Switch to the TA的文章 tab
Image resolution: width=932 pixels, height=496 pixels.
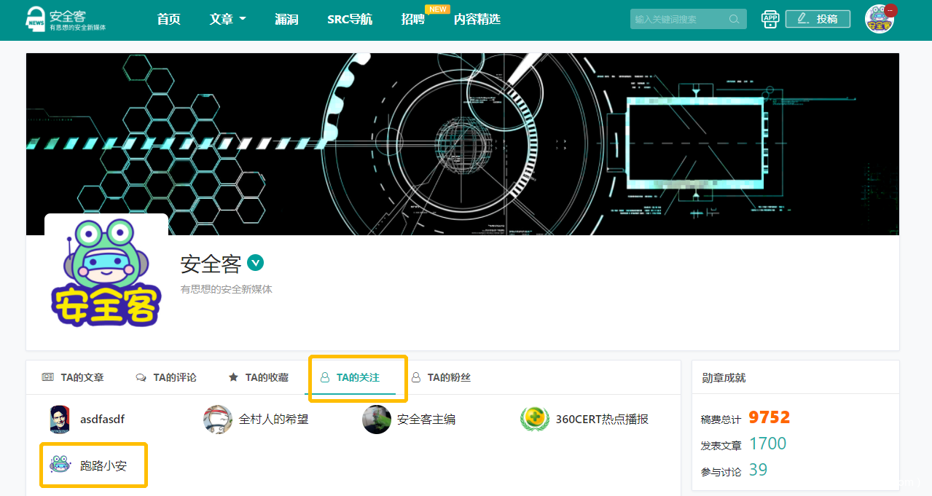(x=74, y=377)
